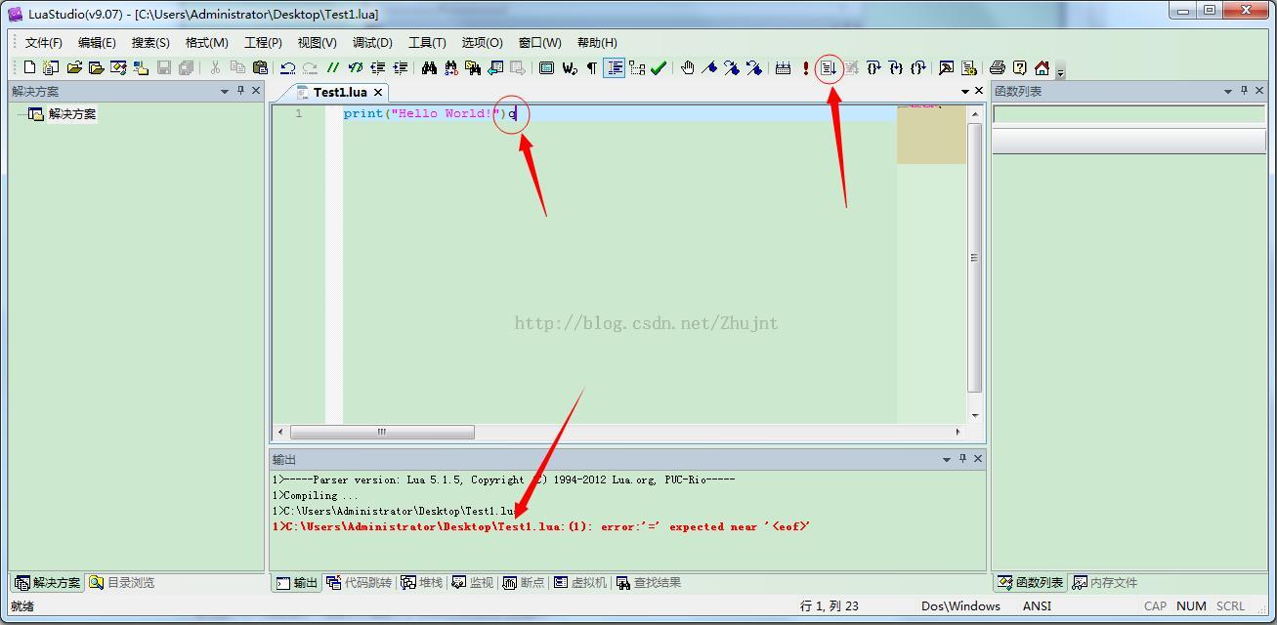Image resolution: width=1277 pixels, height=625 pixels.
Task: Toggle pin on 函数列表 panel
Action: click(x=1245, y=91)
